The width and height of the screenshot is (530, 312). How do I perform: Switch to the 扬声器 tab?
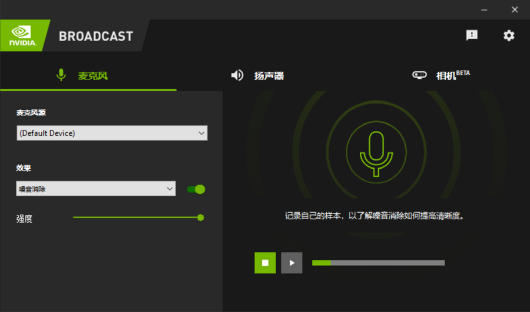269,76
